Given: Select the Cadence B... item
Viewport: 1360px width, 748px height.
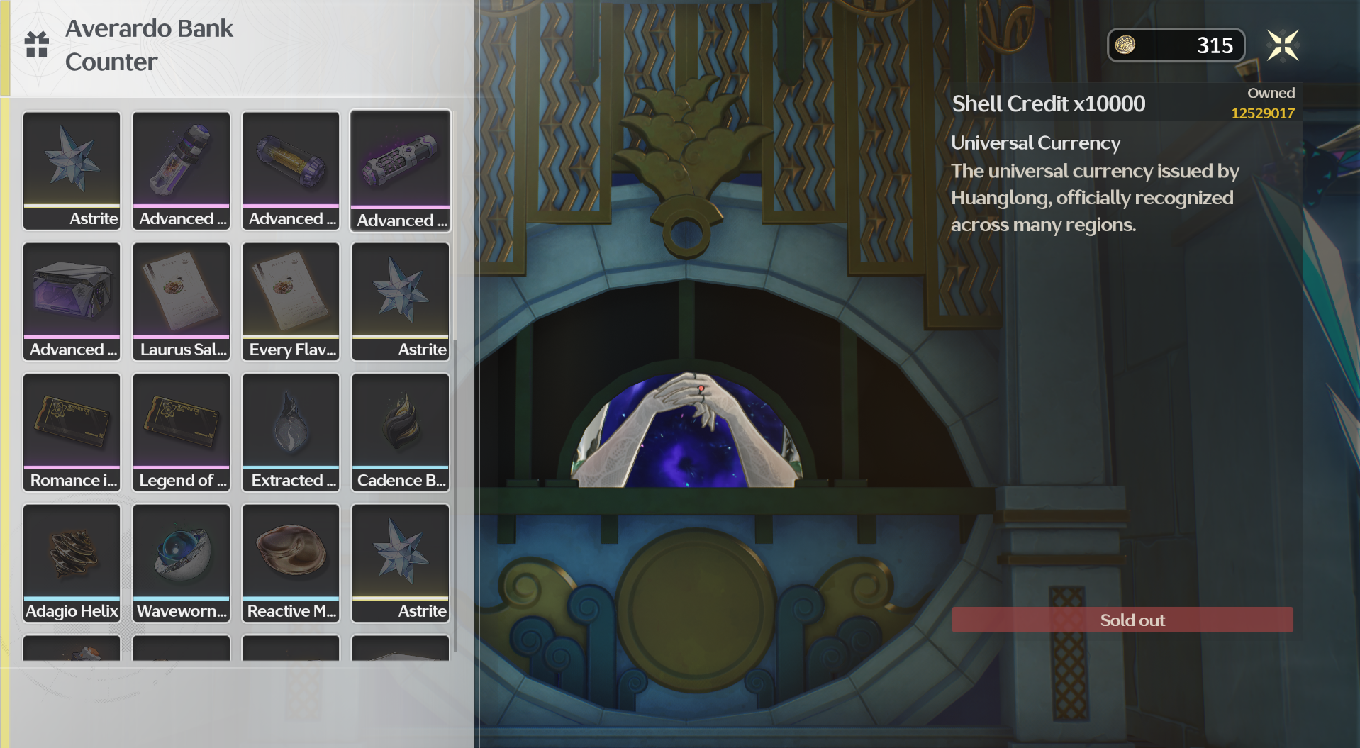Looking at the screenshot, I should (401, 432).
